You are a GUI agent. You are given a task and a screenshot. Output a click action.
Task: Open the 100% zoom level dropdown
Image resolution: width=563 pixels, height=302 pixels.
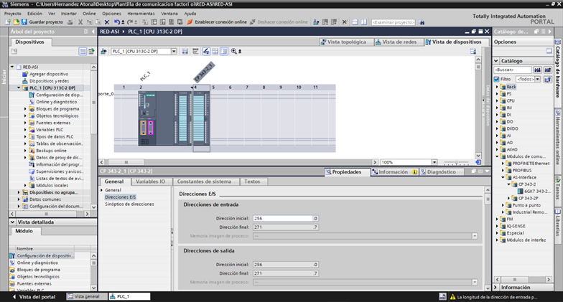(x=434, y=162)
